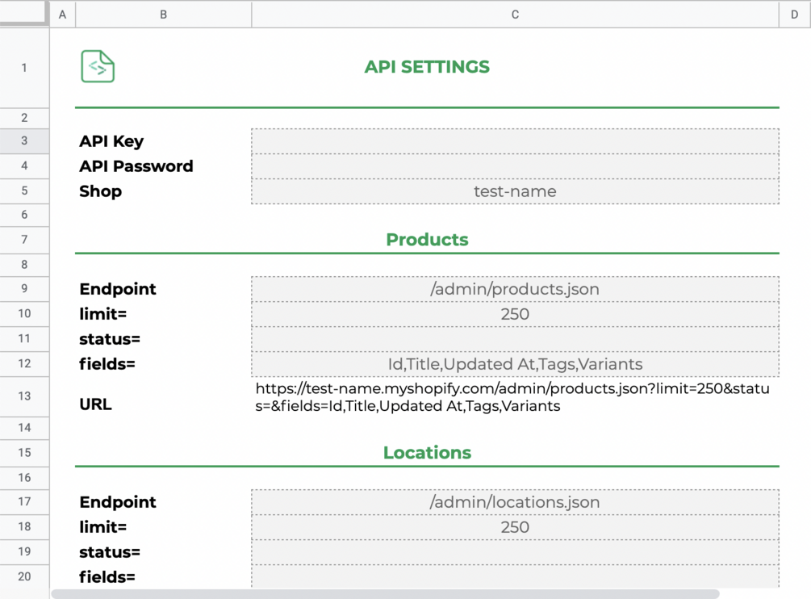Image resolution: width=811 pixels, height=599 pixels.
Task: Click the API Key input cell
Action: tap(515, 141)
